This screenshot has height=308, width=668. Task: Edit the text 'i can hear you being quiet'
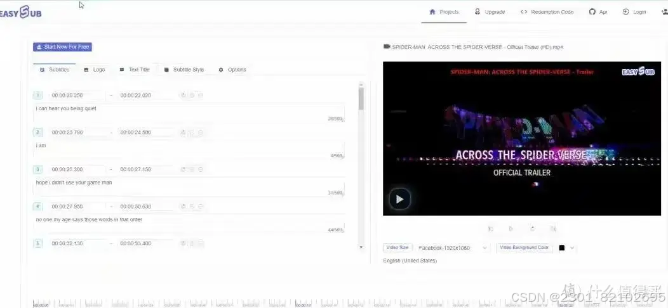pos(189,112)
